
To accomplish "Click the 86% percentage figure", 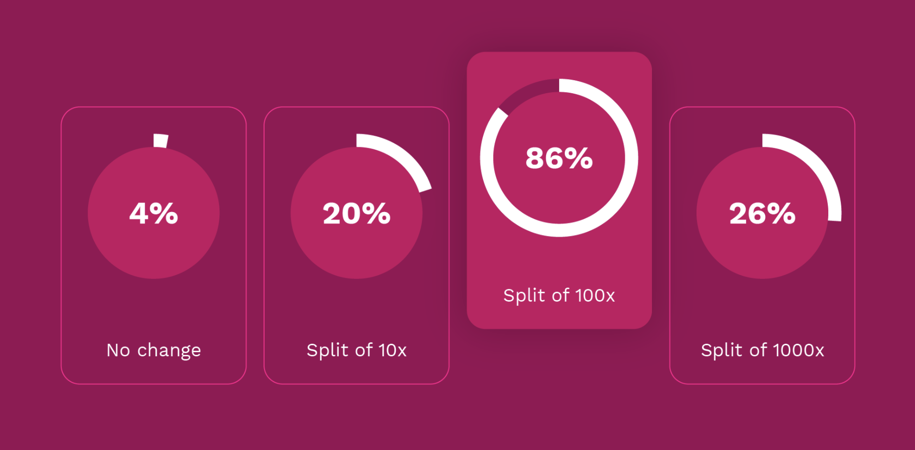I will click(559, 158).
